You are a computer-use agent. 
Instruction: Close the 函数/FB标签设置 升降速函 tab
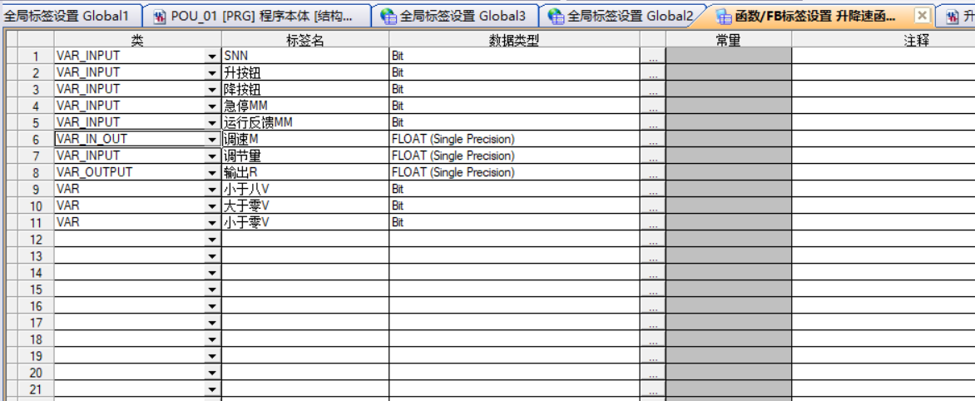click(x=921, y=16)
